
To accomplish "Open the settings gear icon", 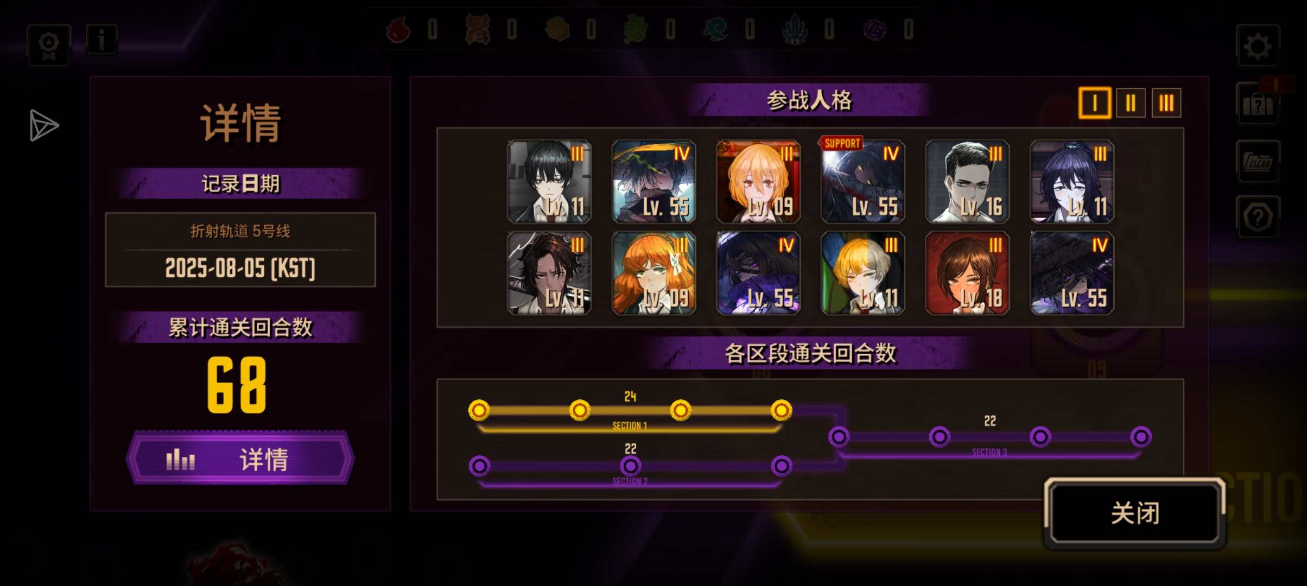I will pyautogui.click(x=1258, y=47).
